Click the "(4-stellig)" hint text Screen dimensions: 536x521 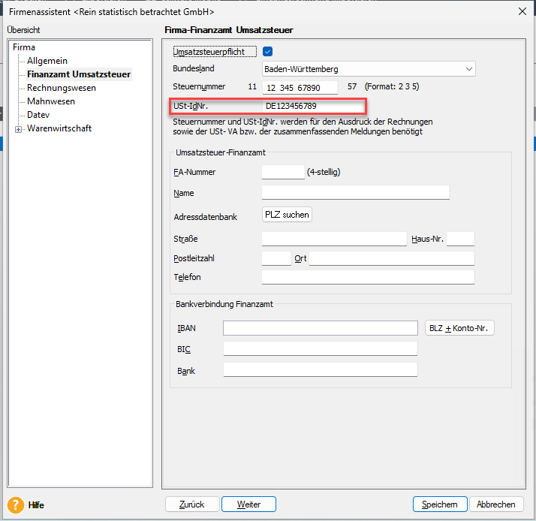tap(324, 172)
